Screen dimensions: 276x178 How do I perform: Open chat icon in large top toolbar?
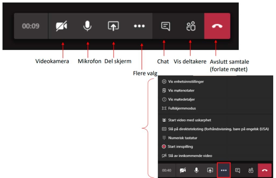[x=165, y=26]
